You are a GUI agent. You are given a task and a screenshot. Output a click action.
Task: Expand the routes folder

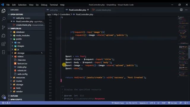(19, 81)
